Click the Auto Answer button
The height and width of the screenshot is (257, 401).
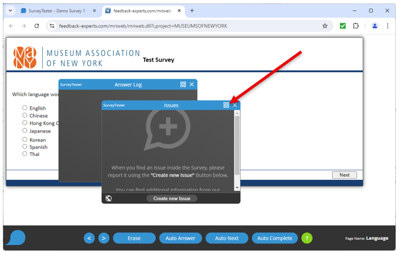pos(181,239)
